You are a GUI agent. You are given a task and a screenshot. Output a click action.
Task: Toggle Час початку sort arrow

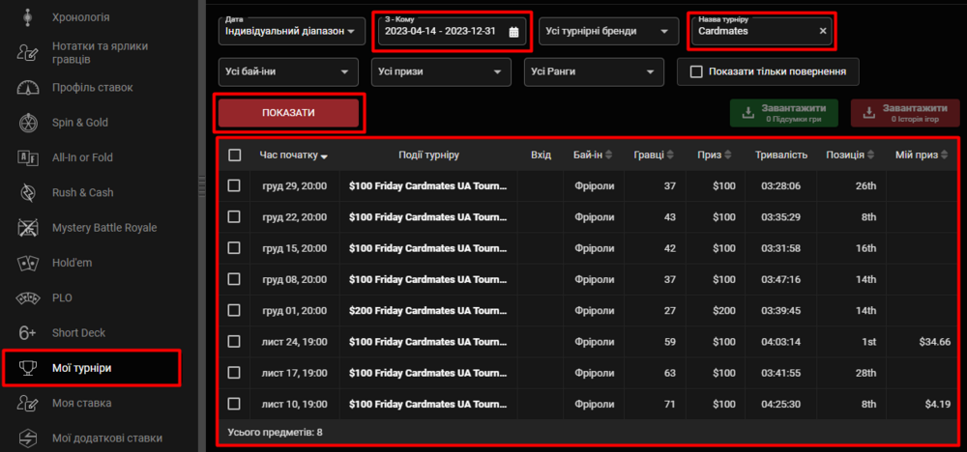pyautogui.click(x=324, y=156)
